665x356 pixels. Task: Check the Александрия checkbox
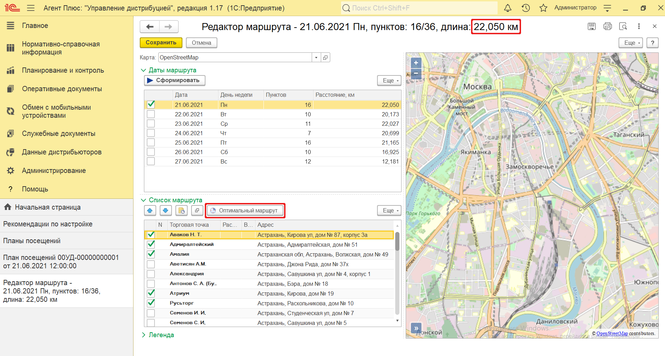click(x=151, y=274)
